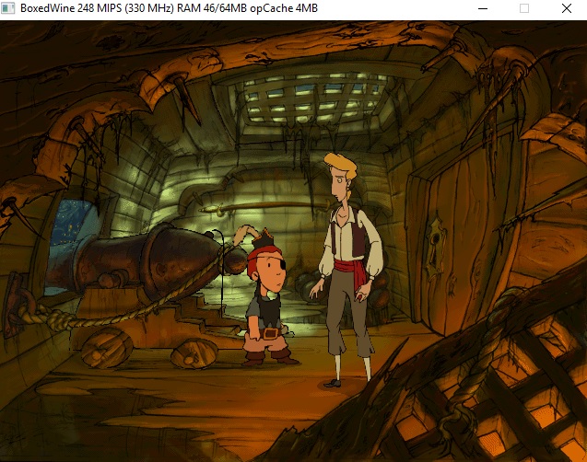Close the BoxedWine window
587x462 pixels.
tap(567, 8)
